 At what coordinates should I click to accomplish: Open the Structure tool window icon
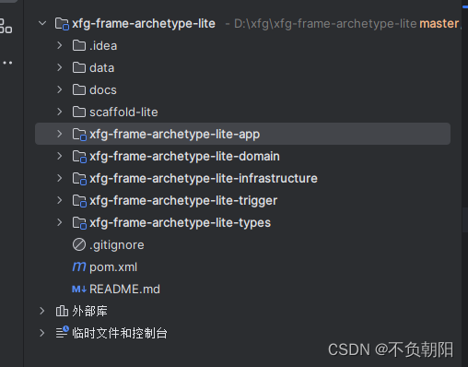tap(6, 26)
